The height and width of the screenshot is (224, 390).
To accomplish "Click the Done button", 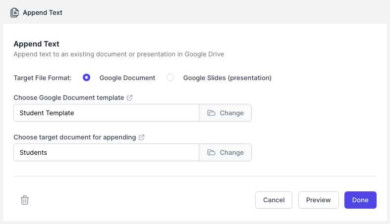I will point(360,200).
